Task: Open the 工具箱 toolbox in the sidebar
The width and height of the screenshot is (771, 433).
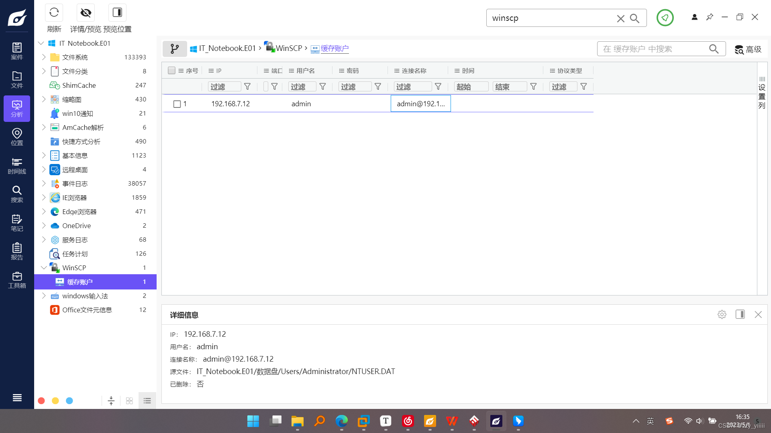Action: coord(17,280)
